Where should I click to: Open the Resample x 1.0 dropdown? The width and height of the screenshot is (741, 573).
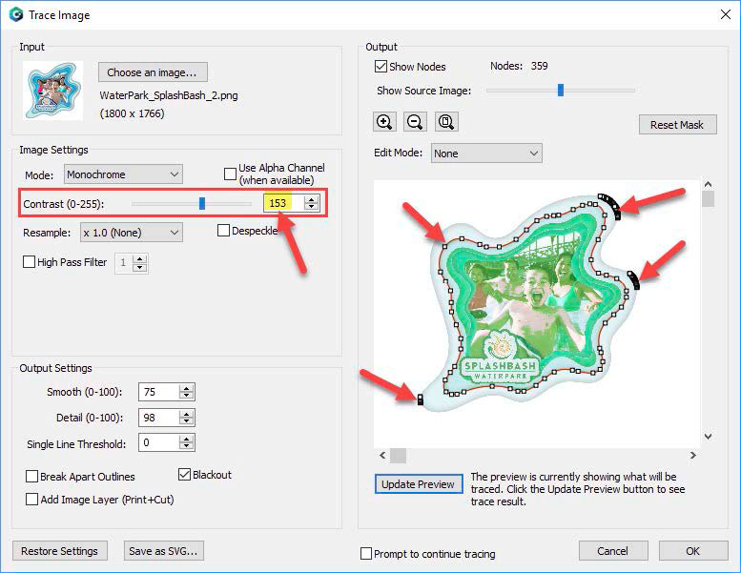(x=132, y=233)
